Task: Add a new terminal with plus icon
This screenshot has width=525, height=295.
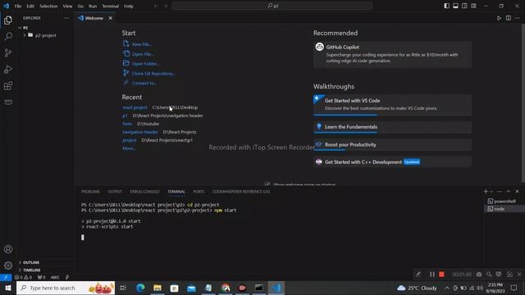Action: point(486,191)
